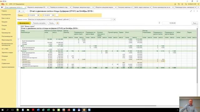The width and height of the screenshot is (200, 112).
Task: Open notifications bell icon
Action: [x=175, y=4]
